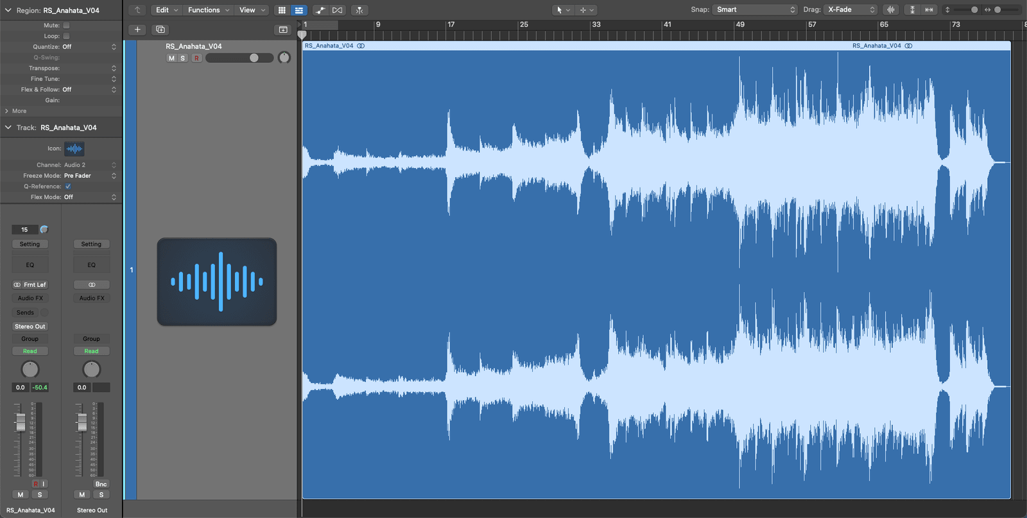Switch to grid view icon in toolbar
This screenshot has width=1027, height=518.
click(282, 10)
